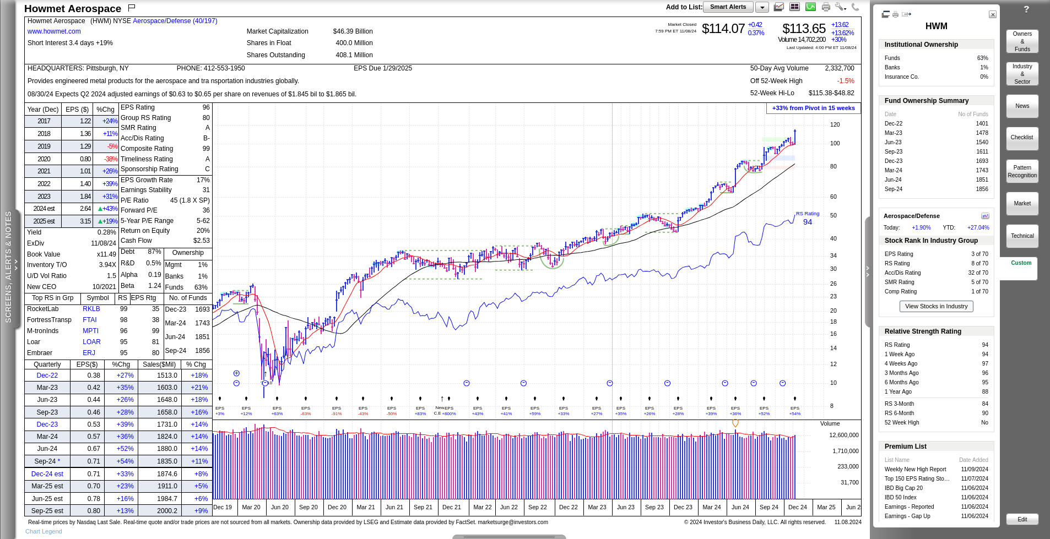Click the EPS Due 1/29/2025 text
The height and width of the screenshot is (539, 1050).
383,68
